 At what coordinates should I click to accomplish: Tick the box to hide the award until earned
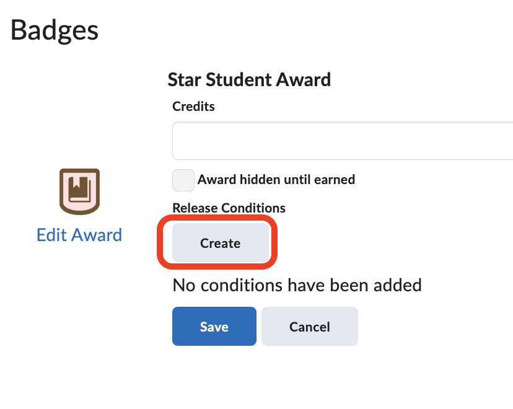pyautogui.click(x=183, y=180)
